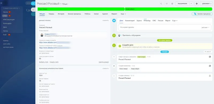
Task: Click the author avatar on the Смарт-процесс entry
Action: (210, 57)
